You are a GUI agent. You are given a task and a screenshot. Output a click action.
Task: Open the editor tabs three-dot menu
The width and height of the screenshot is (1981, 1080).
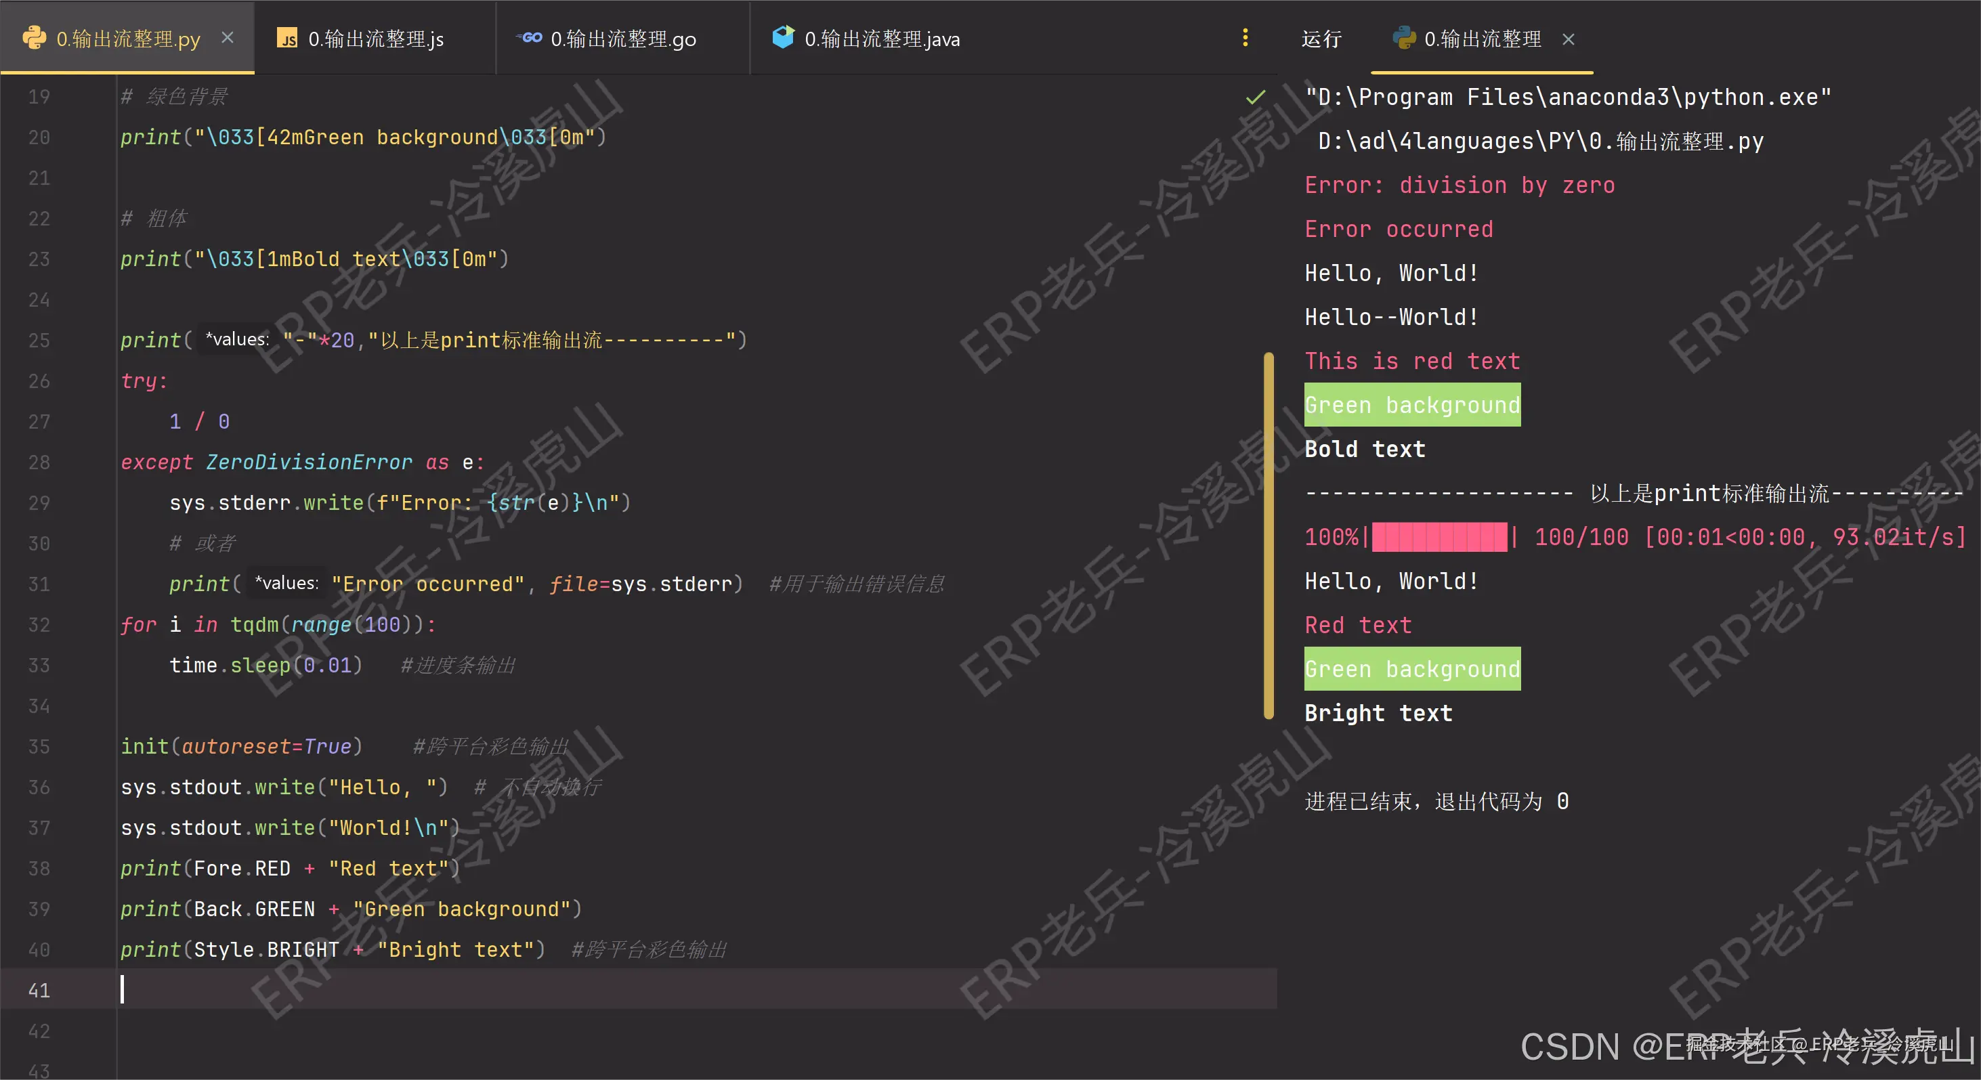point(1245,38)
